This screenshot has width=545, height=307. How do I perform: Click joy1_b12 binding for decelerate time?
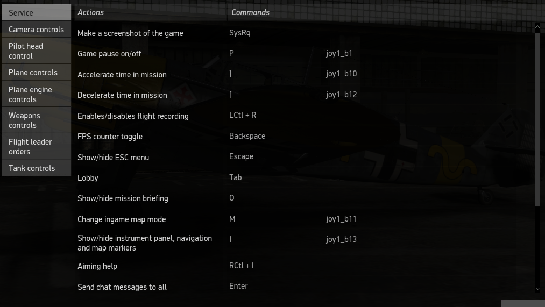341,95
